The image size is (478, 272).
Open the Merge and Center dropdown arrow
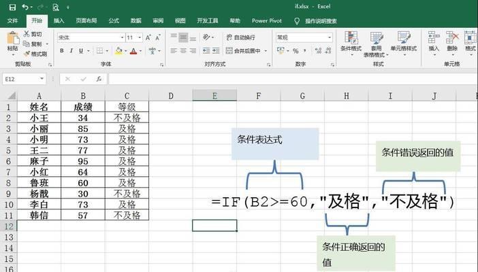266,51
